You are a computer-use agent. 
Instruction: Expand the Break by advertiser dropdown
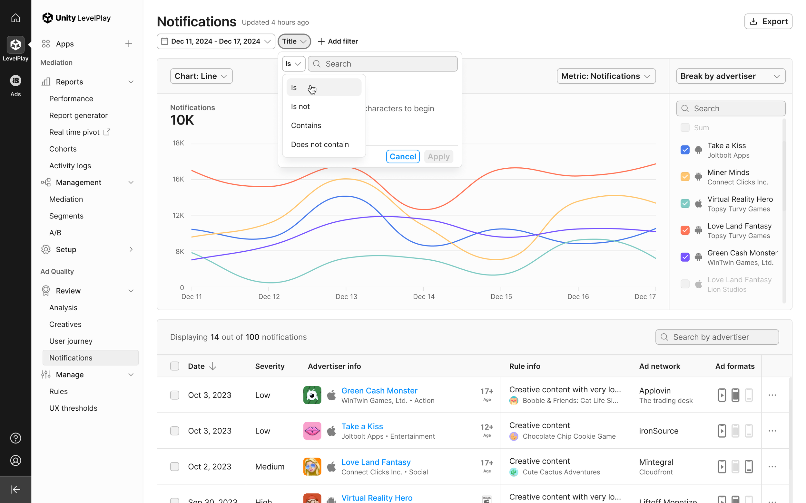pos(730,76)
